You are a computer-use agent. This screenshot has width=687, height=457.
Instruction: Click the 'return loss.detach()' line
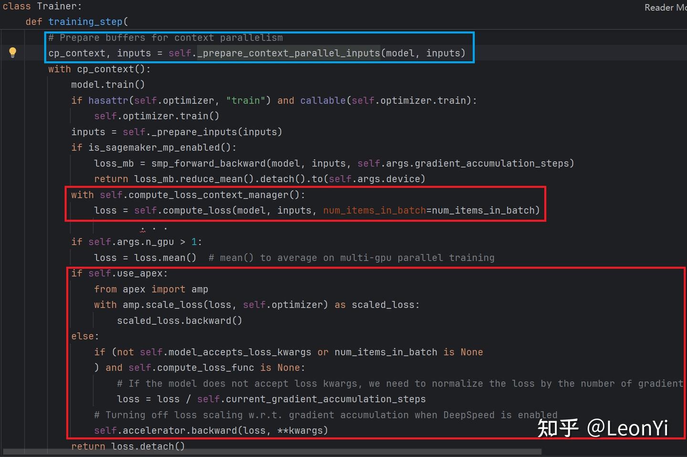point(128,447)
